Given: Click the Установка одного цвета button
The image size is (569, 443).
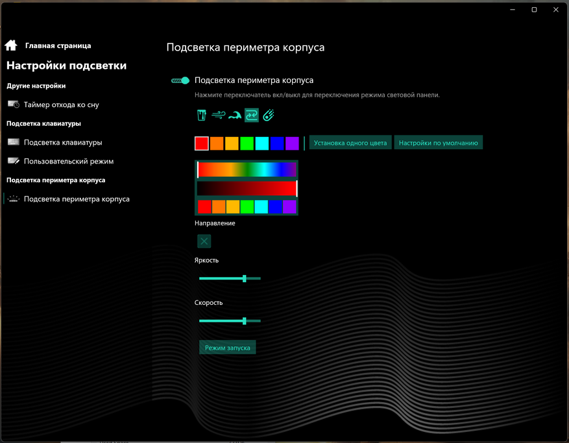Looking at the screenshot, I should pos(350,143).
